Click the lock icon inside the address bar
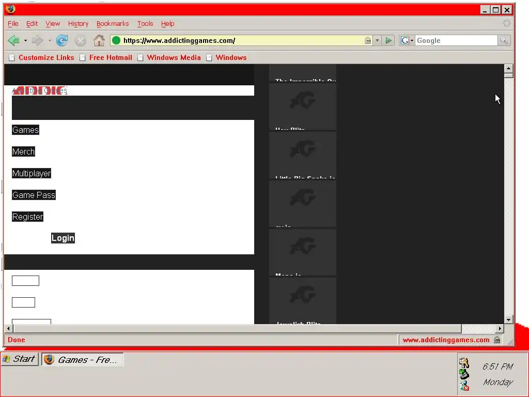This screenshot has width=529, height=397. (368, 40)
